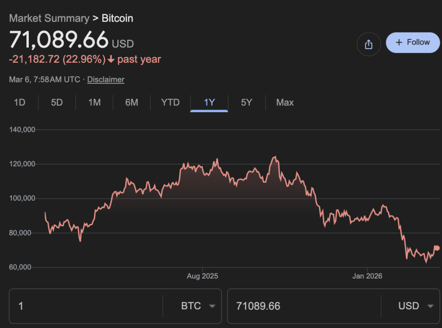Click the Market Summary breadcrumb text
442x328 pixels.
(x=49, y=18)
